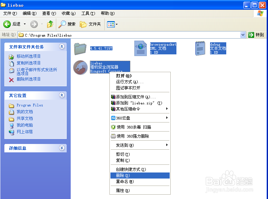
Task: Toggle the Folders pane button
Action: [x=90, y=24]
